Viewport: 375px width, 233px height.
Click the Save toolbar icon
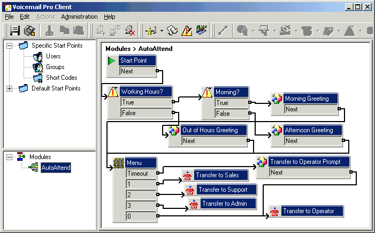pos(15,31)
